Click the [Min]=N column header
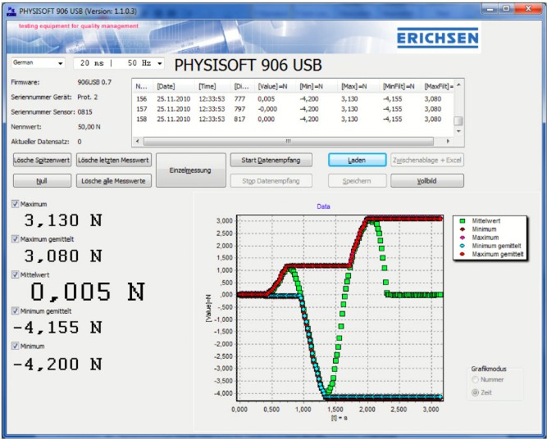The image size is (547, 439). [x=317, y=86]
